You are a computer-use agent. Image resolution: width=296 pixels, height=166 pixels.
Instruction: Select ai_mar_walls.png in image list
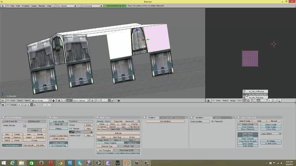click(256, 91)
